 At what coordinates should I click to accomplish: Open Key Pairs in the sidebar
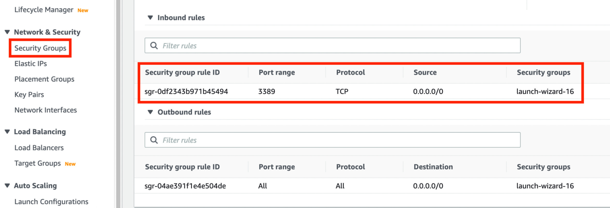(29, 94)
